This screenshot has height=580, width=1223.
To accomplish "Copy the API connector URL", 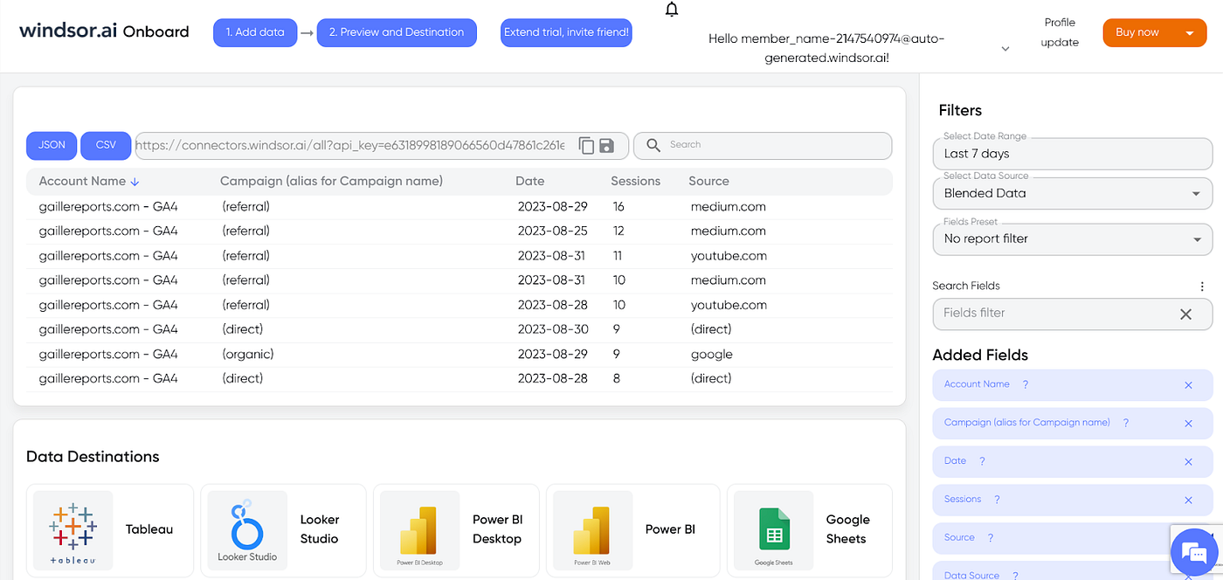I will pyautogui.click(x=586, y=146).
